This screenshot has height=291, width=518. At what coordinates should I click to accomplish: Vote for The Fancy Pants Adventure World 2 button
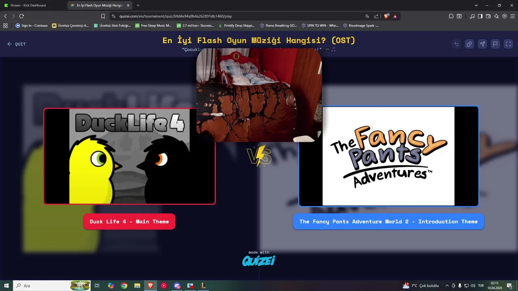[x=388, y=221]
